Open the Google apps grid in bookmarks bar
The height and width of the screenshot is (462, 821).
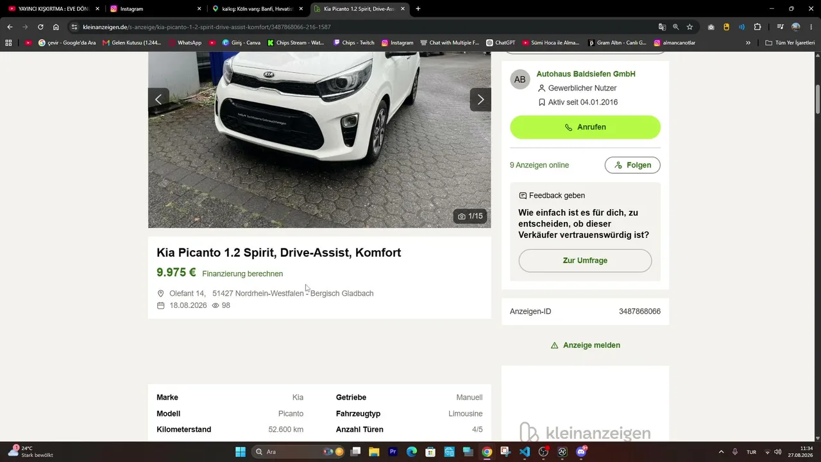(x=9, y=43)
